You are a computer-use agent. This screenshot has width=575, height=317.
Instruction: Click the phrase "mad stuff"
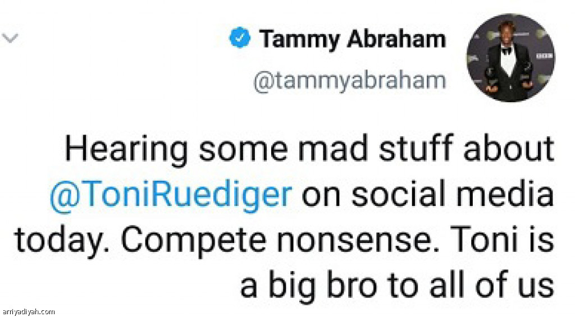(359, 151)
